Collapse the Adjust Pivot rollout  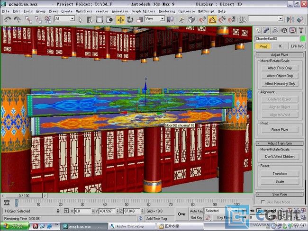pos(280,55)
